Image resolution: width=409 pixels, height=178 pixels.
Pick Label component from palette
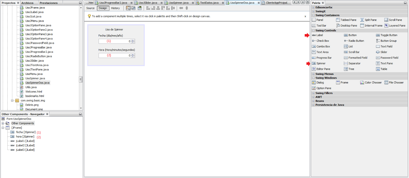tap(317, 35)
